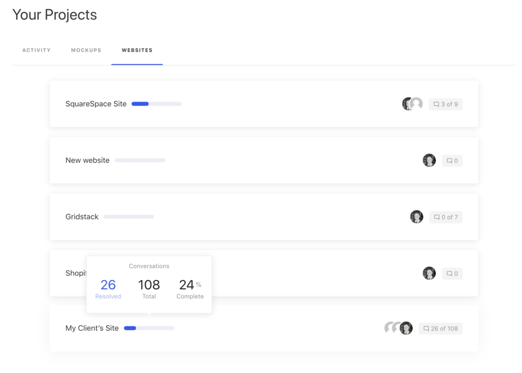This screenshot has height=373, width=522.
Task: Click the comment bubble on New website row
Action: click(452, 160)
